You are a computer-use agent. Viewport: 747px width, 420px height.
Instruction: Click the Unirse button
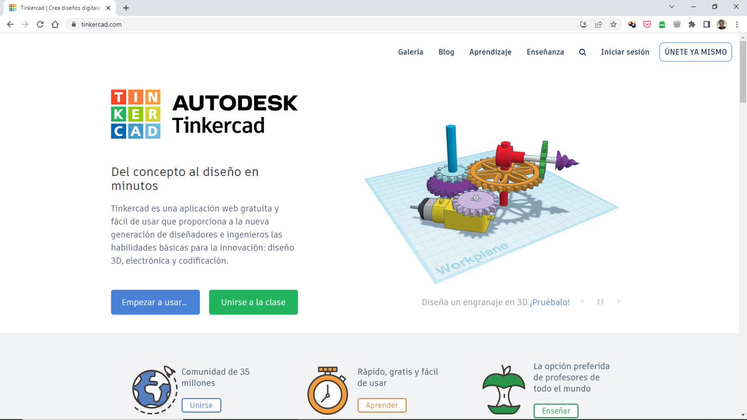point(201,405)
